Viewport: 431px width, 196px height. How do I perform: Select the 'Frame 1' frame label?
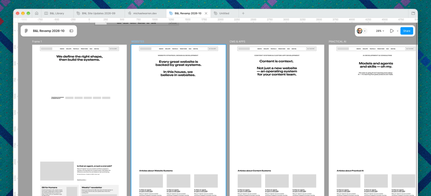[37, 42]
